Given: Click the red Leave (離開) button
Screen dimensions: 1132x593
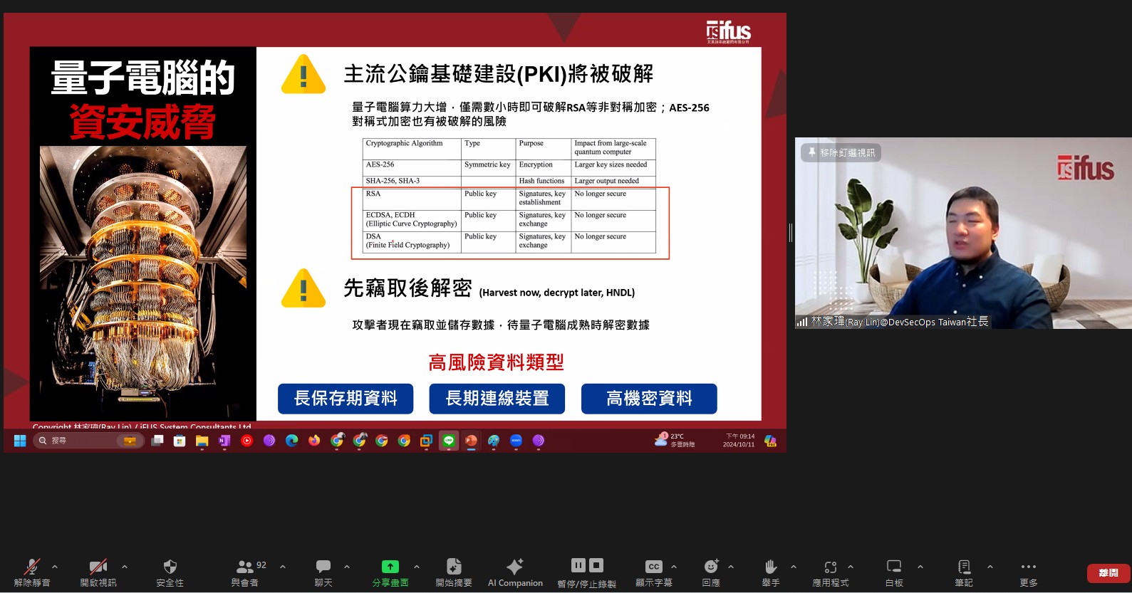Looking at the screenshot, I should pos(1108,573).
